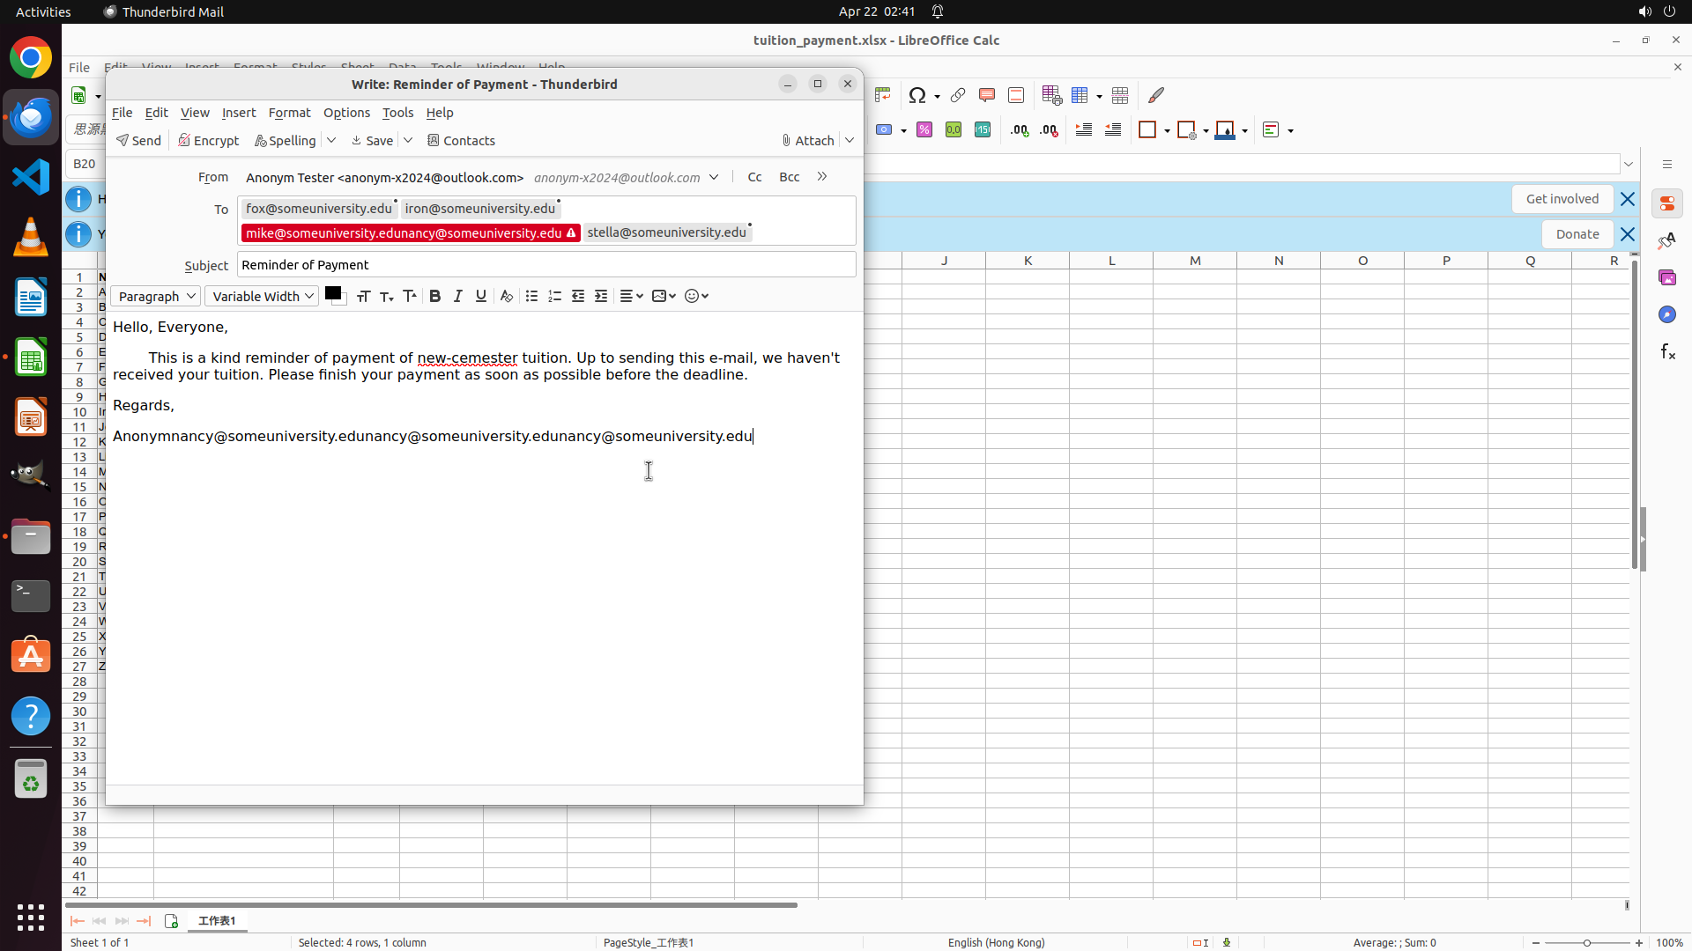The height and width of the screenshot is (951, 1692).
Task: Click the Subject input field
Action: 546,265
